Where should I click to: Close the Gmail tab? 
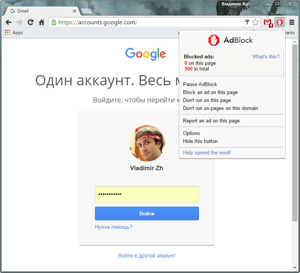(x=74, y=11)
